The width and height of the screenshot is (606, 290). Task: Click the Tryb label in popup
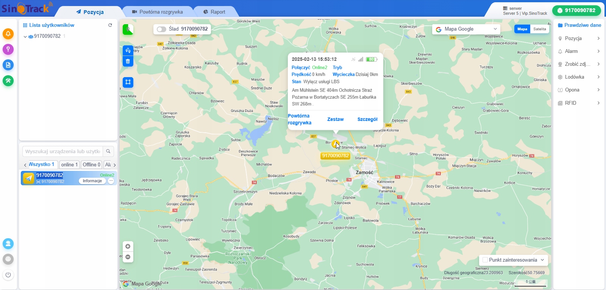tap(337, 68)
